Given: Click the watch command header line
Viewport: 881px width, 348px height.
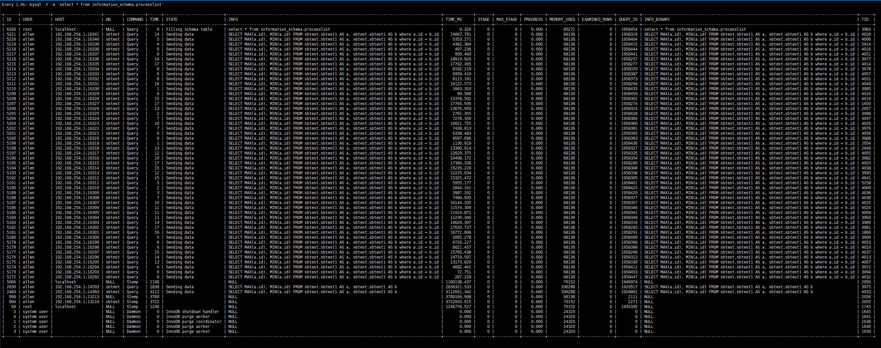Looking at the screenshot, I should tap(83, 4).
